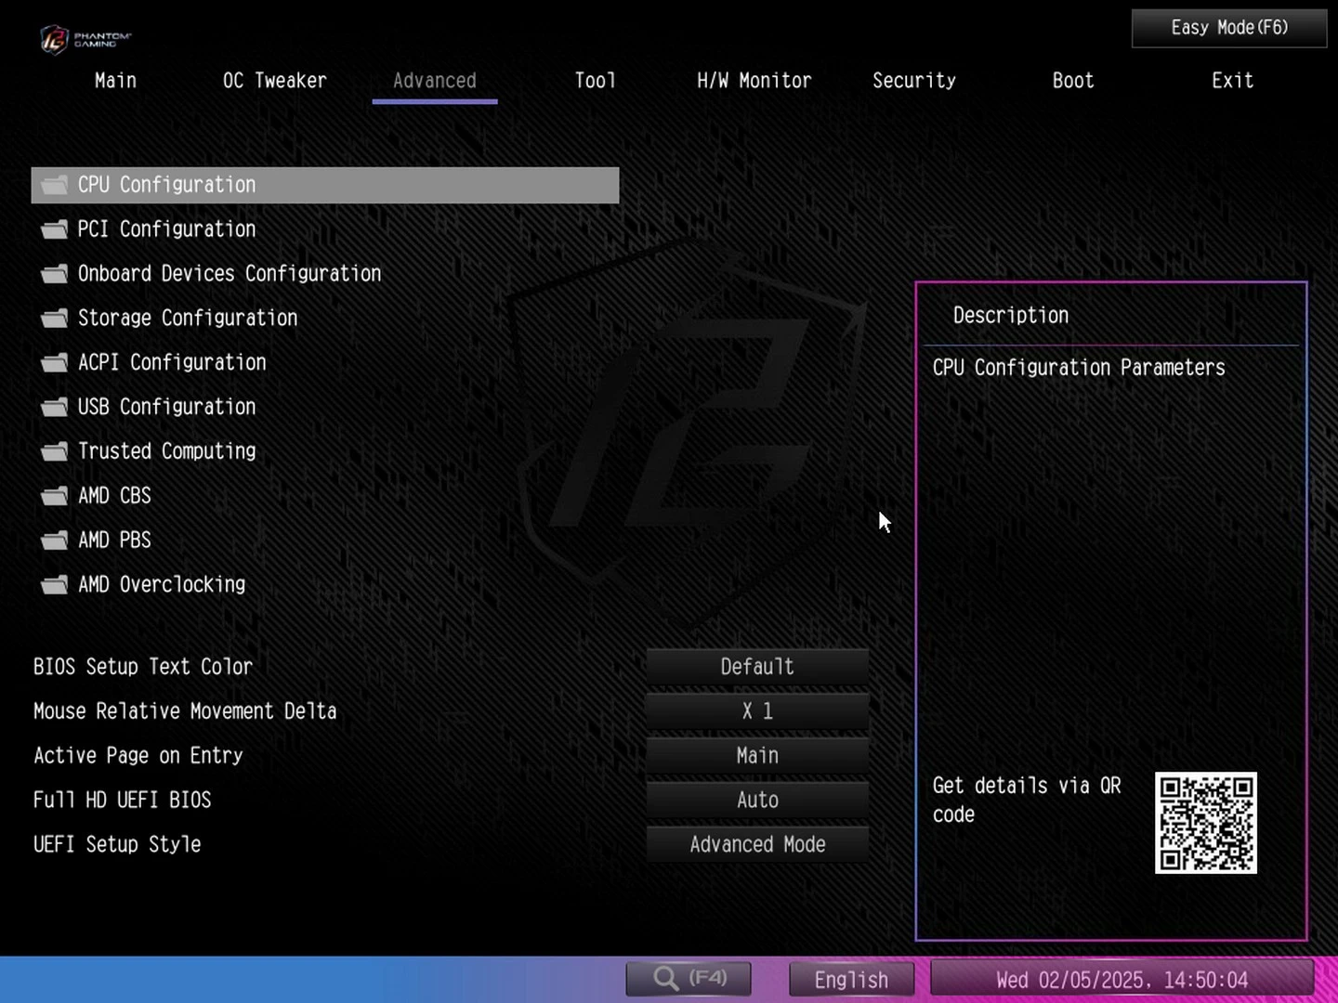Click the English language button
This screenshot has height=1003, width=1338.
point(851,980)
